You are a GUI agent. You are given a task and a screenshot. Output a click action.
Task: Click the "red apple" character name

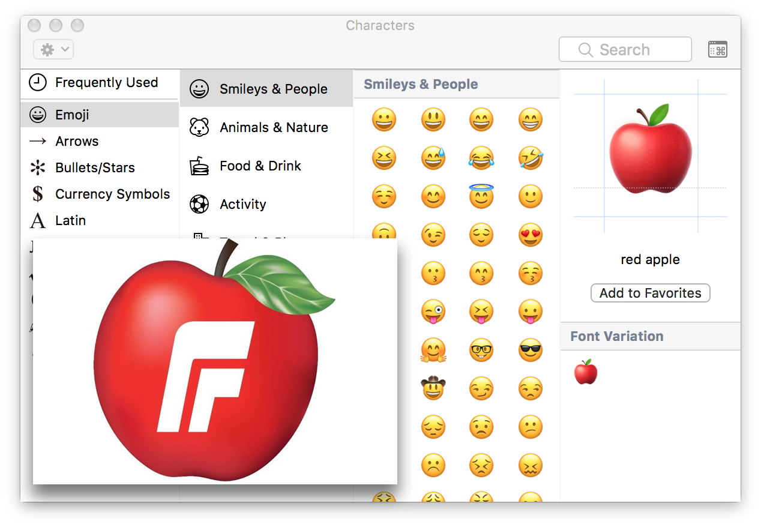pos(651,259)
